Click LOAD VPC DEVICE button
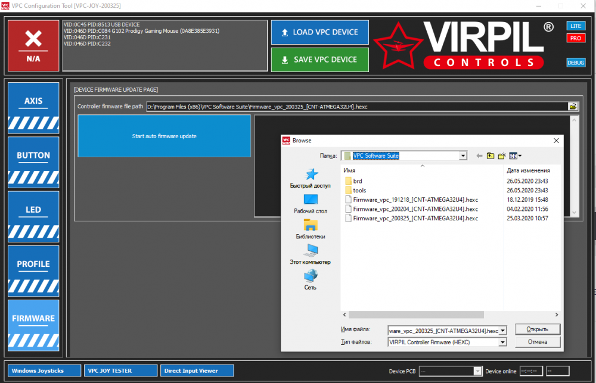This screenshot has width=596, height=383. click(319, 32)
